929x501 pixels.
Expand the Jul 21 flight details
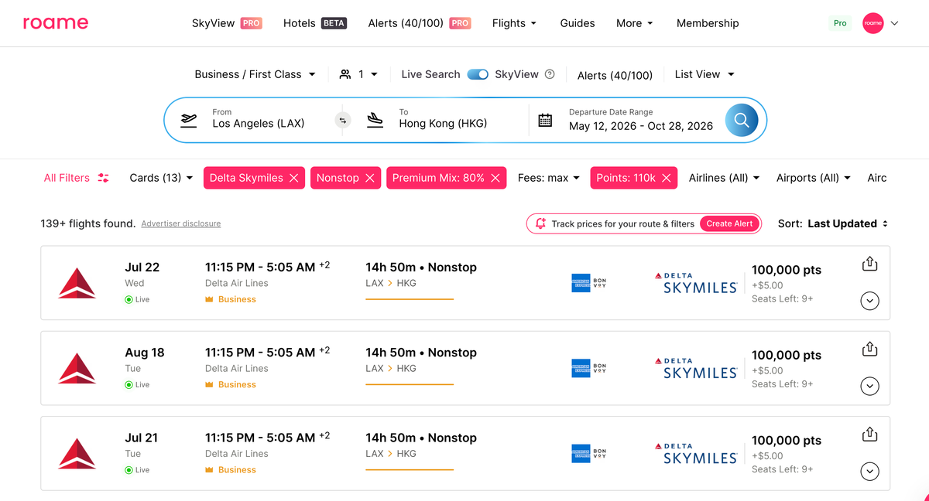(x=869, y=471)
